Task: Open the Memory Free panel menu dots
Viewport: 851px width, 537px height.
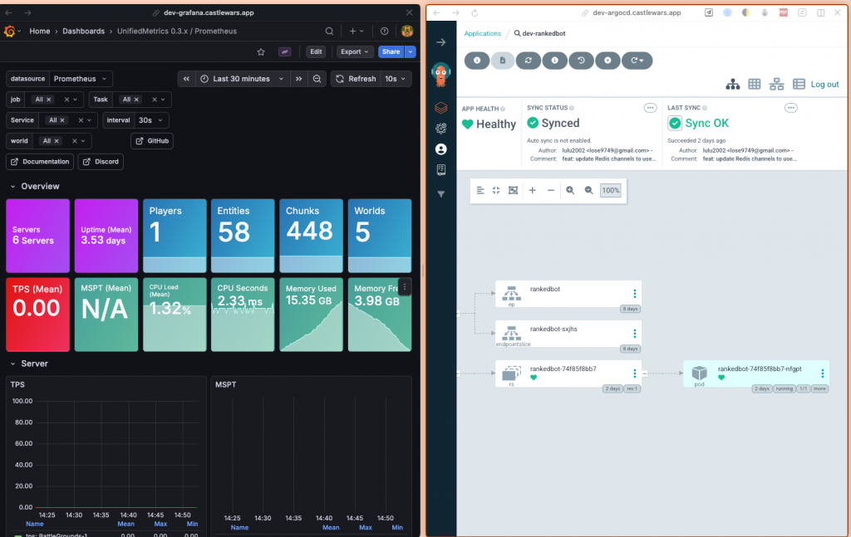Action: pyautogui.click(x=405, y=286)
